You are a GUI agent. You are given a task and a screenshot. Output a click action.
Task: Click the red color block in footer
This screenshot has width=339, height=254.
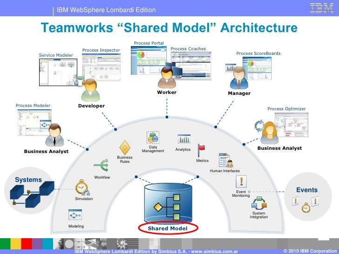(x=27, y=244)
